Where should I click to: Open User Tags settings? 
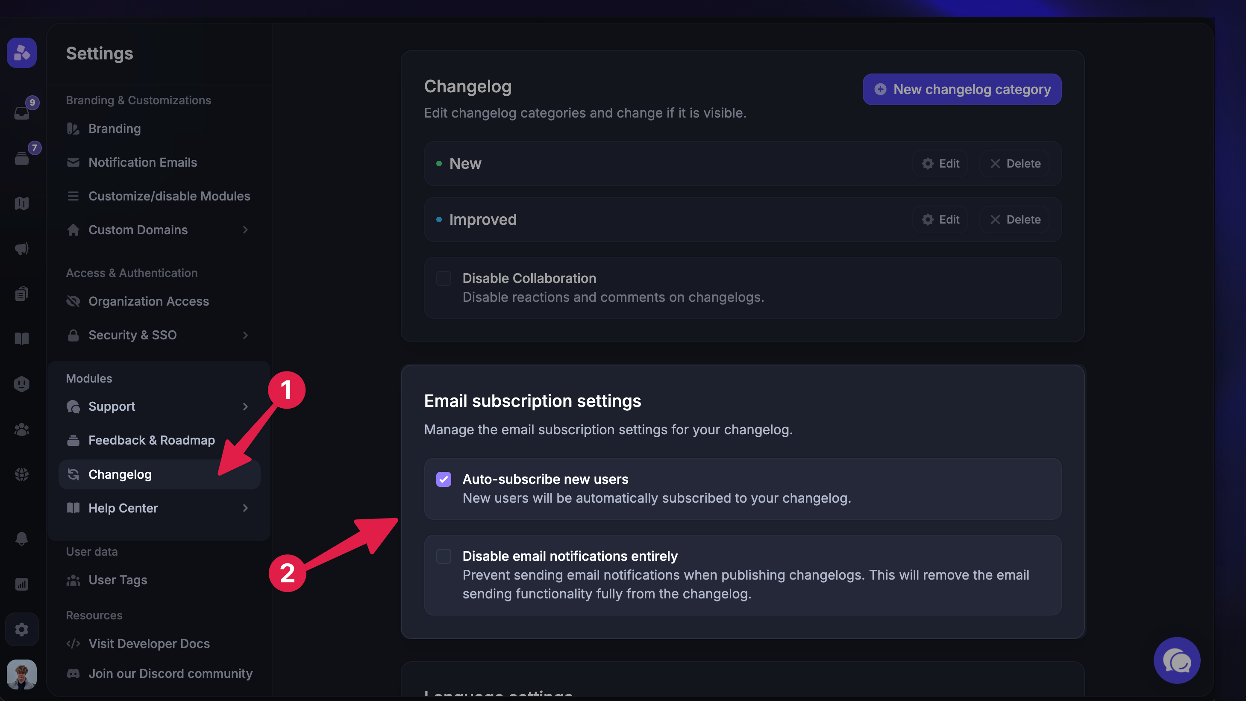coord(159,580)
